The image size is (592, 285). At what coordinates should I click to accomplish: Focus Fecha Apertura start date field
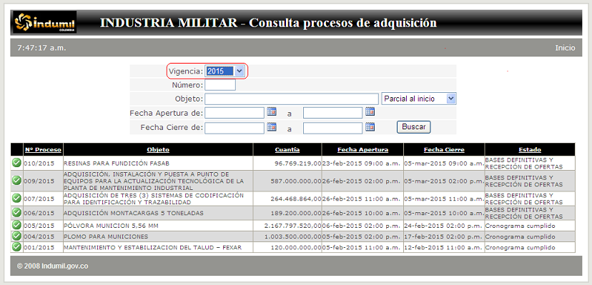pos(235,113)
